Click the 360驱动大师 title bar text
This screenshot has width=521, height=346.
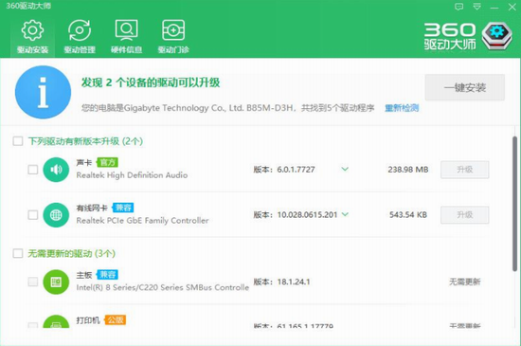point(28,6)
